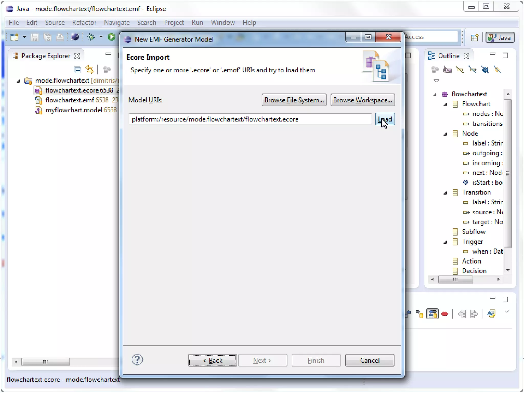
Task: Click the Browse Workspace... button
Action: [x=362, y=100]
